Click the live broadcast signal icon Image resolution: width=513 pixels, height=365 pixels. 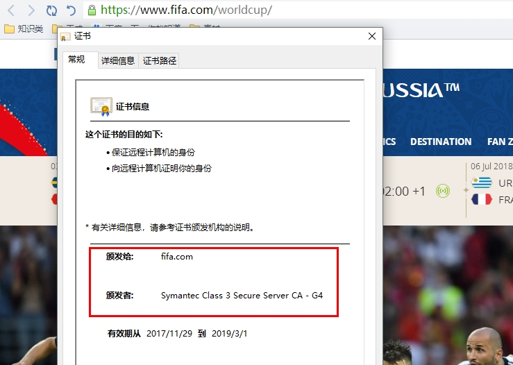443,191
